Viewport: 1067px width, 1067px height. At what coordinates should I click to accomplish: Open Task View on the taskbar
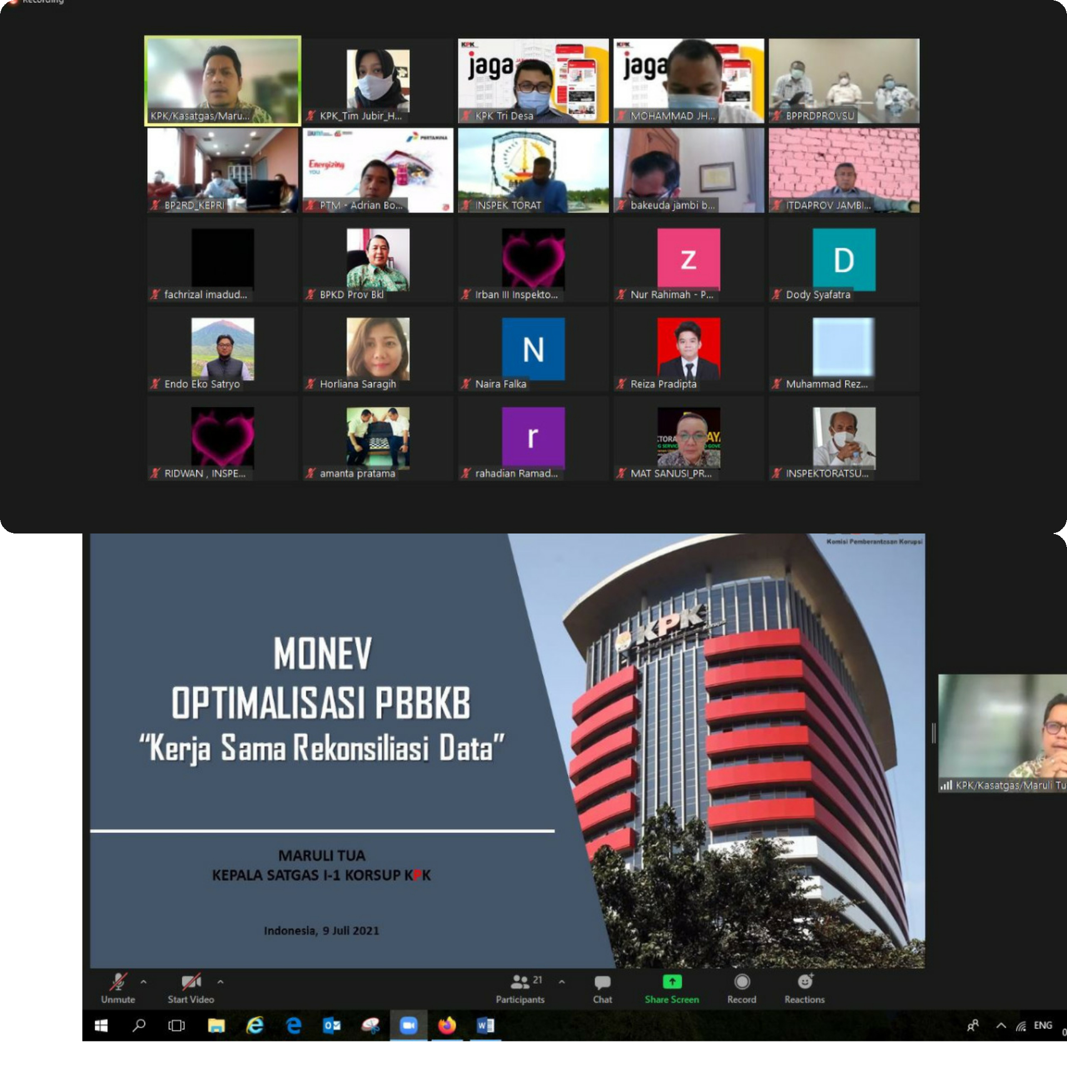click(x=177, y=1025)
